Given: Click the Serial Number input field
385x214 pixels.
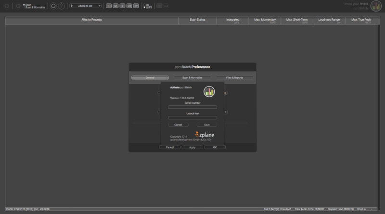Looking at the screenshot, I should tap(192, 107).
